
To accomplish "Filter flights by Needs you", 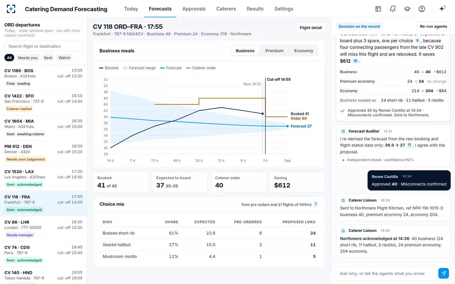I will point(28,58).
